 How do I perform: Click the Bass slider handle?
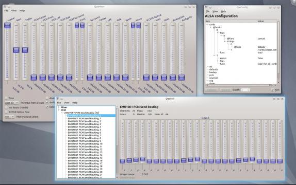[16, 50]
